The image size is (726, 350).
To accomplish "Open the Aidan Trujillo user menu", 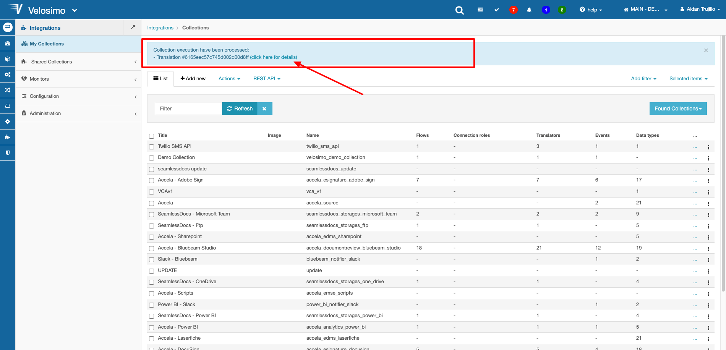I will click(x=700, y=9).
